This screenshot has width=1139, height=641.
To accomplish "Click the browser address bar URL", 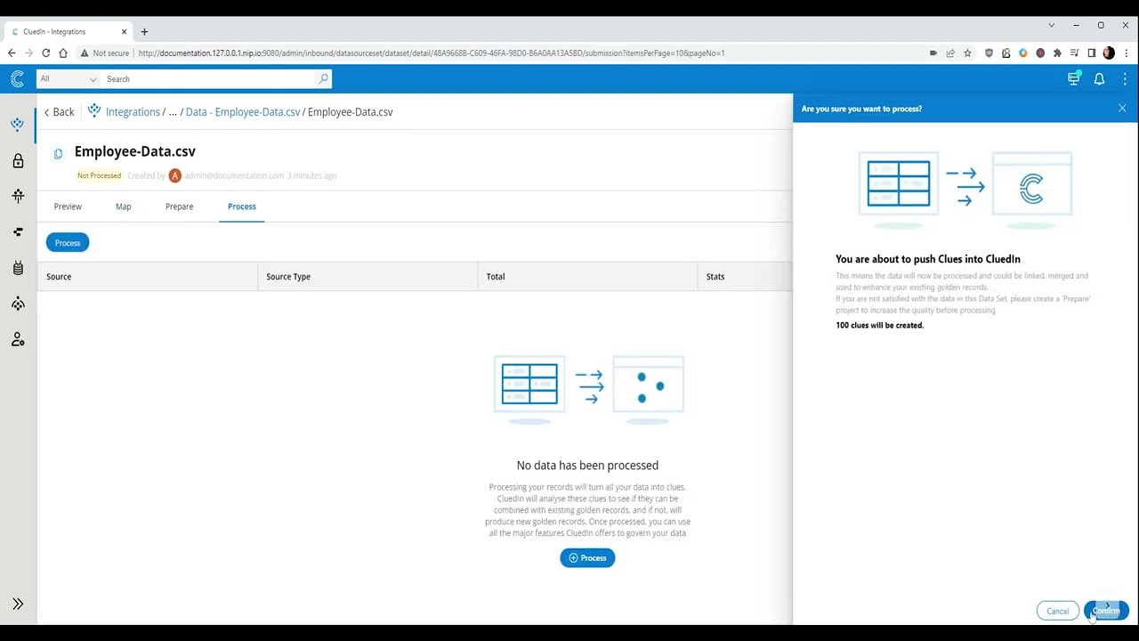I will click(x=432, y=53).
